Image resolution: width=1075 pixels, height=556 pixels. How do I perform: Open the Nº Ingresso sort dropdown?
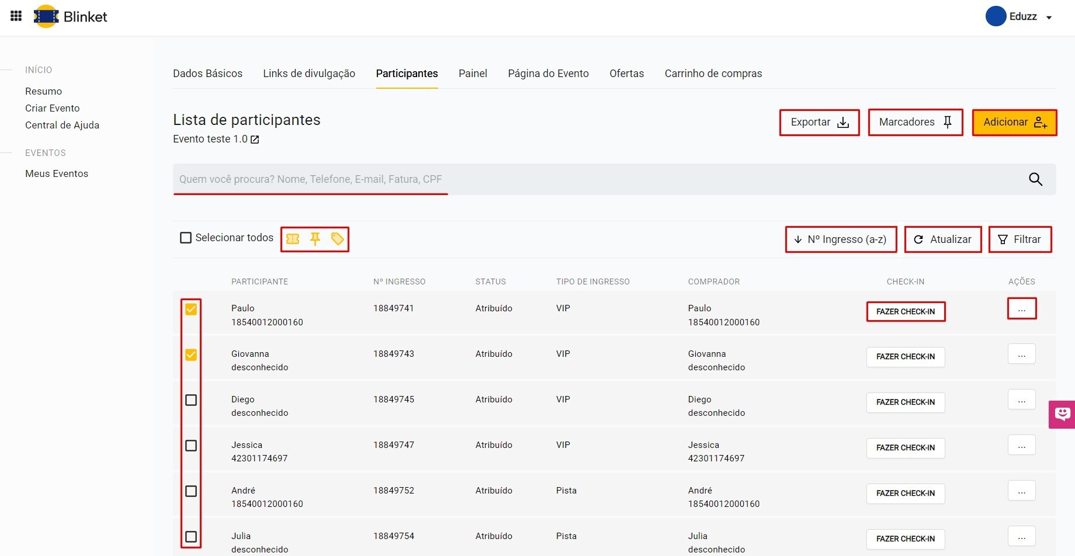(841, 239)
